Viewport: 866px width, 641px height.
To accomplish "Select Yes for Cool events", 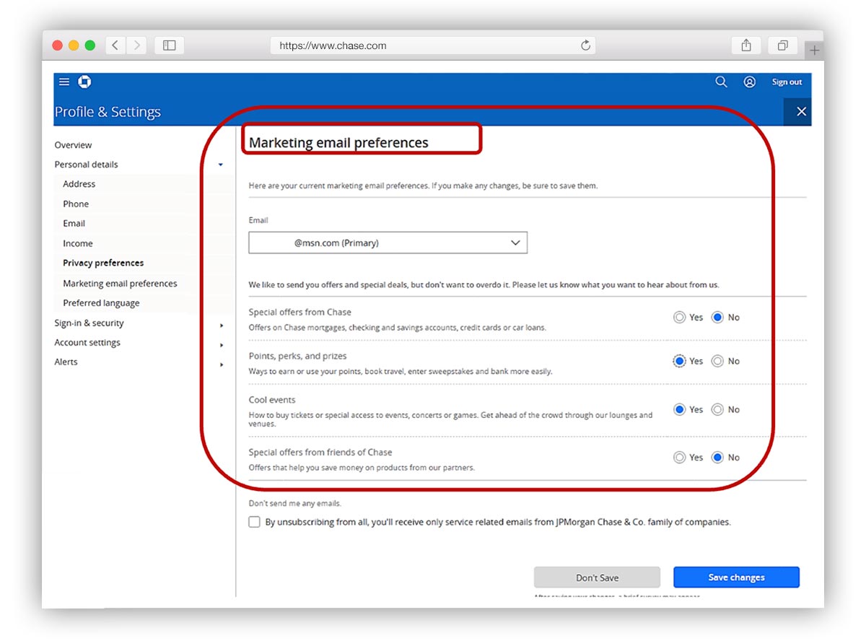I will [x=679, y=409].
